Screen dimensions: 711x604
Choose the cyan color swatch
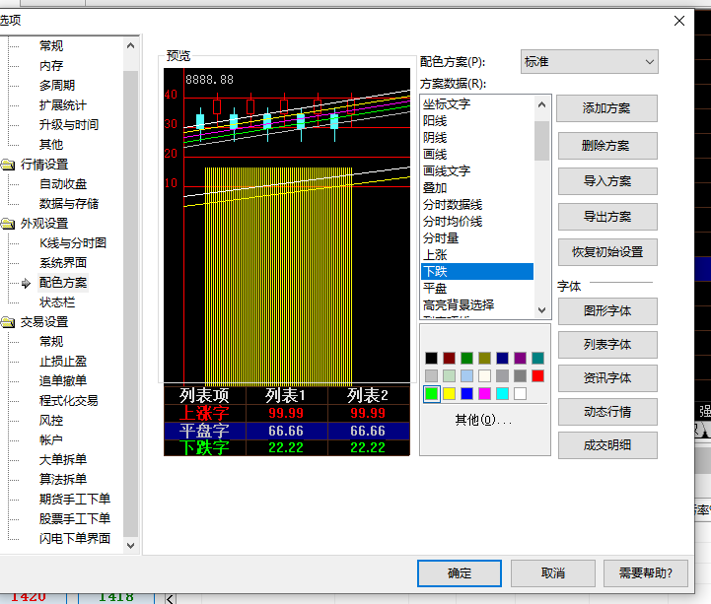point(502,394)
